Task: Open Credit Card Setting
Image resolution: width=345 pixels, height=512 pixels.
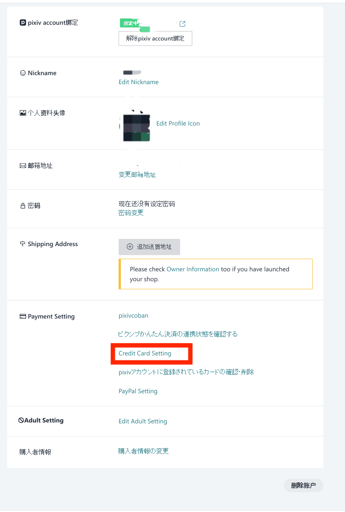Action: tap(145, 353)
